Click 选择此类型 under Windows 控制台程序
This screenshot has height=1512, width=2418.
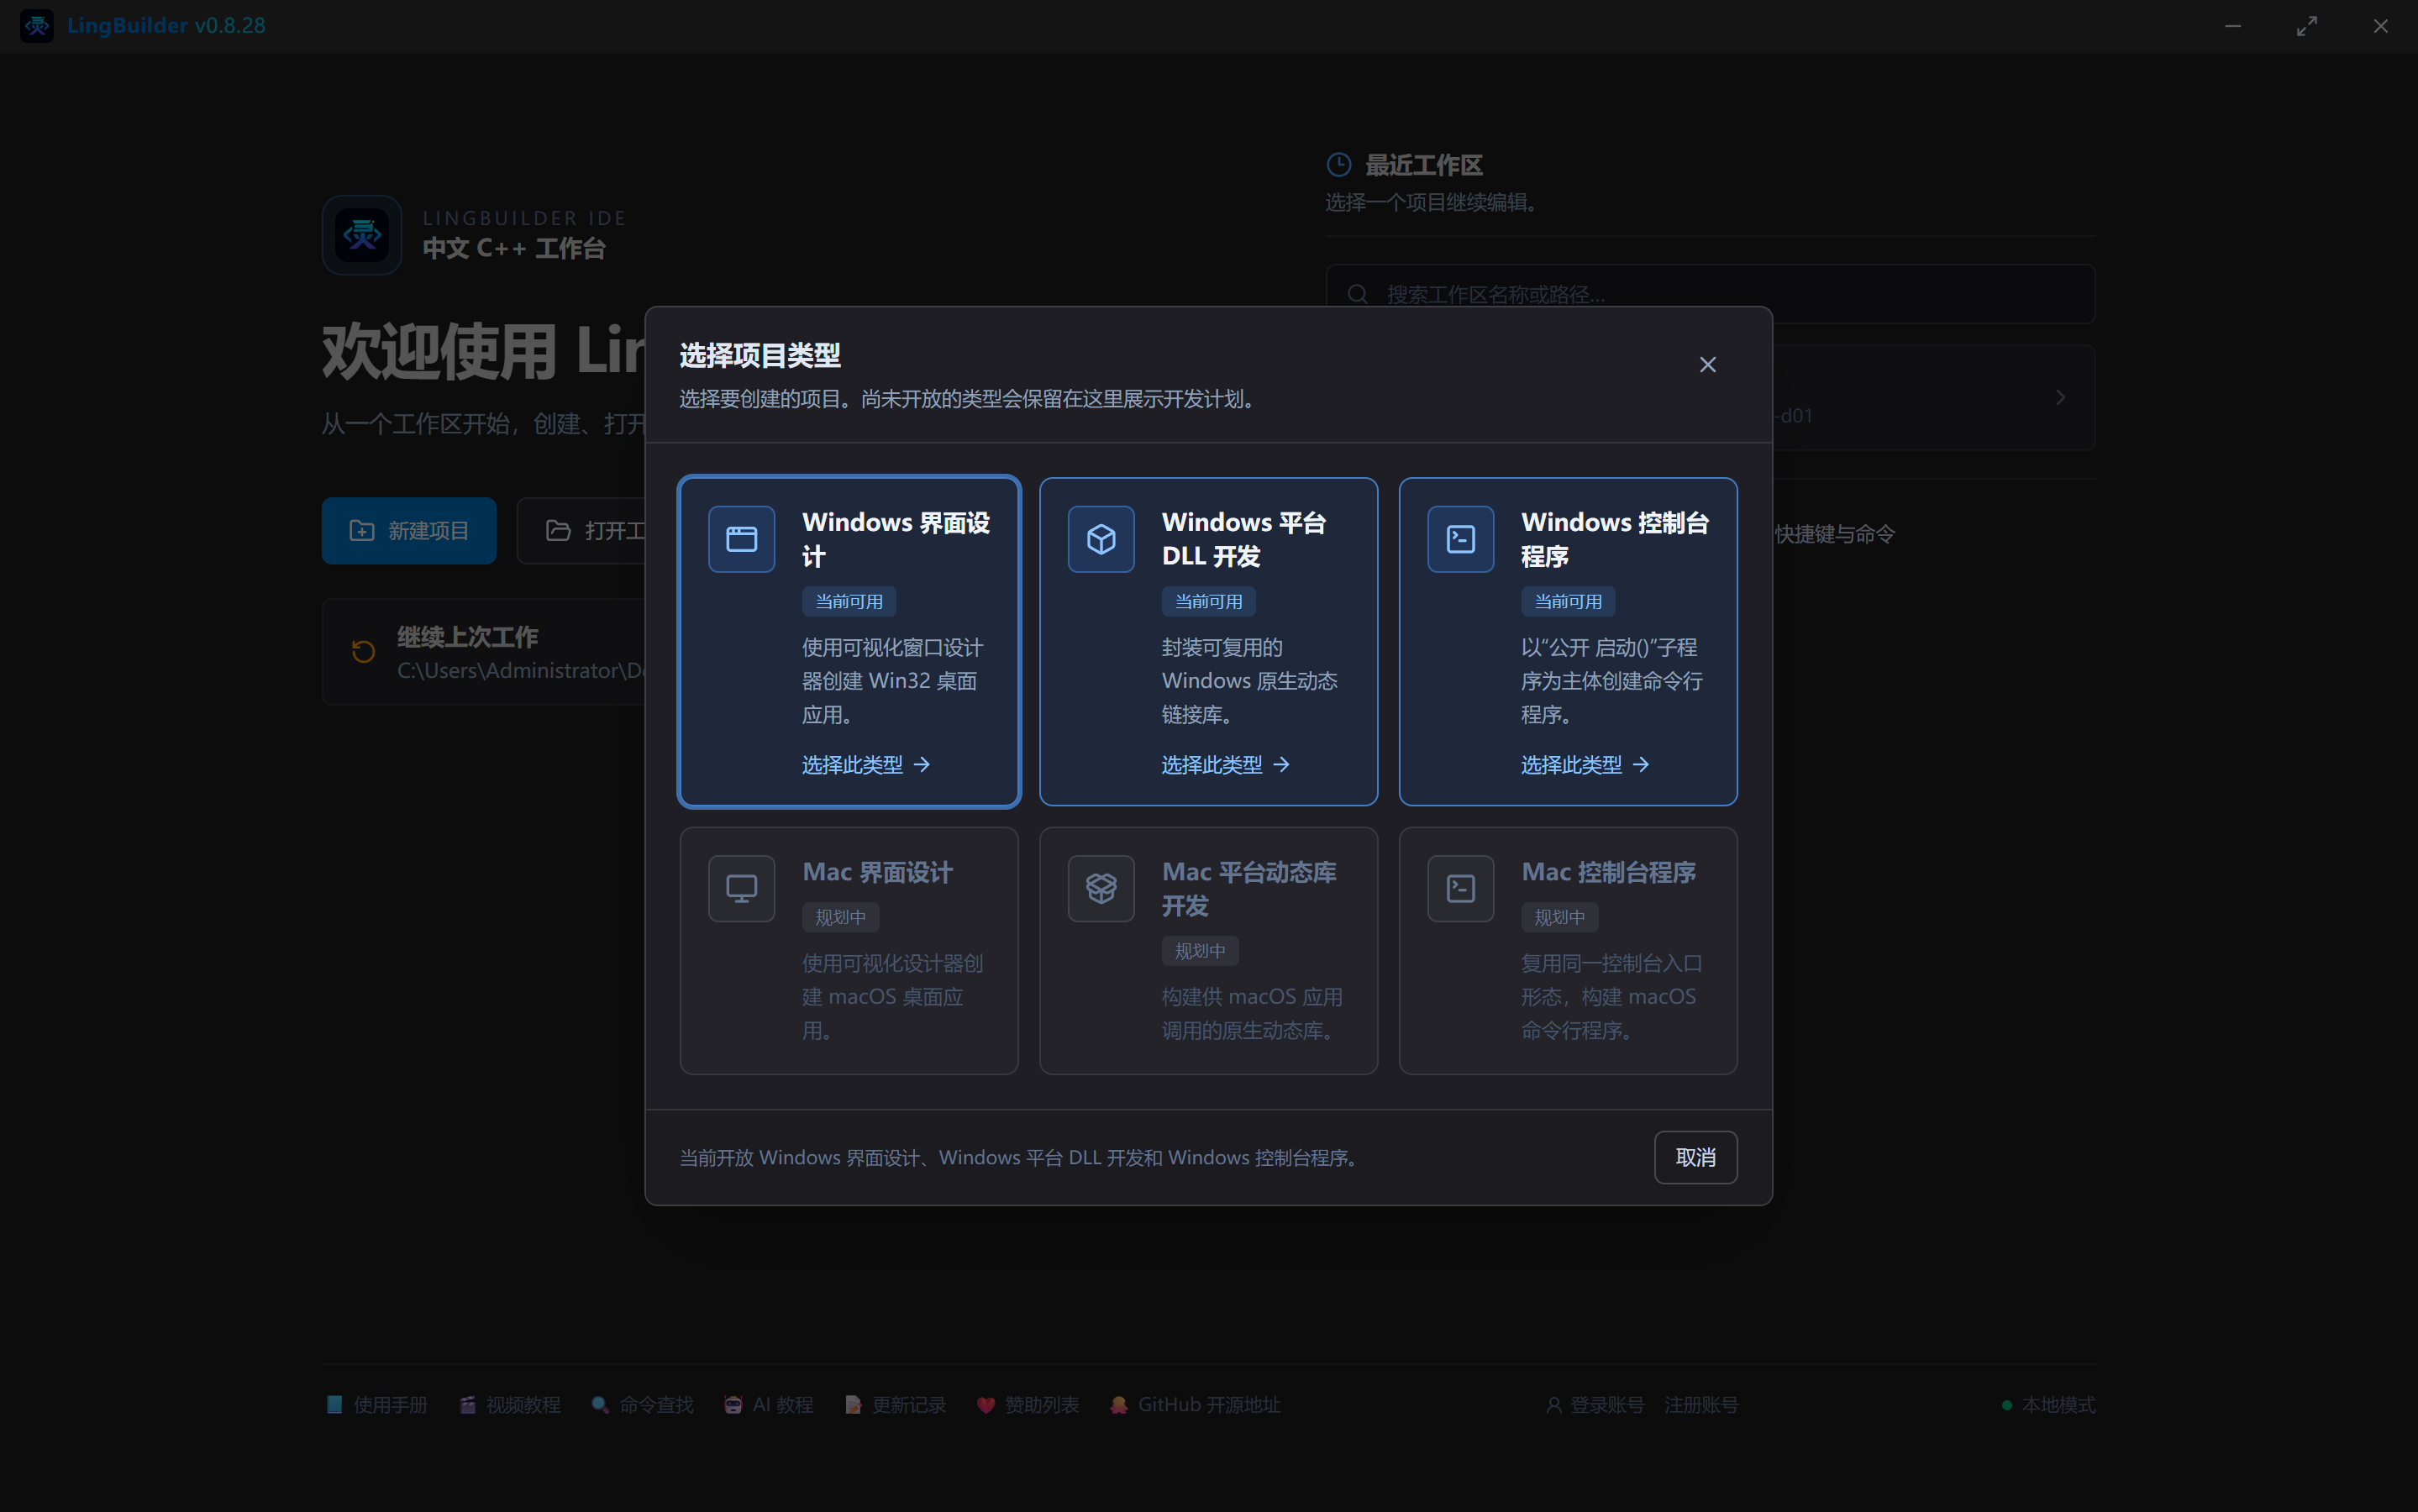point(1585,765)
